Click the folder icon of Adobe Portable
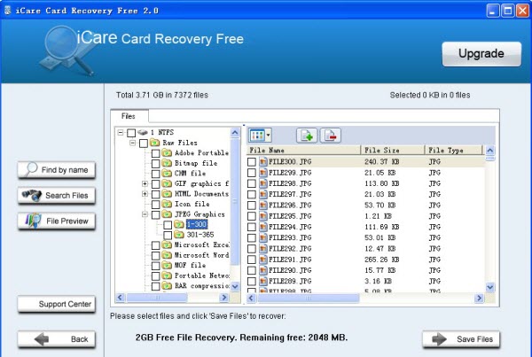 point(167,153)
